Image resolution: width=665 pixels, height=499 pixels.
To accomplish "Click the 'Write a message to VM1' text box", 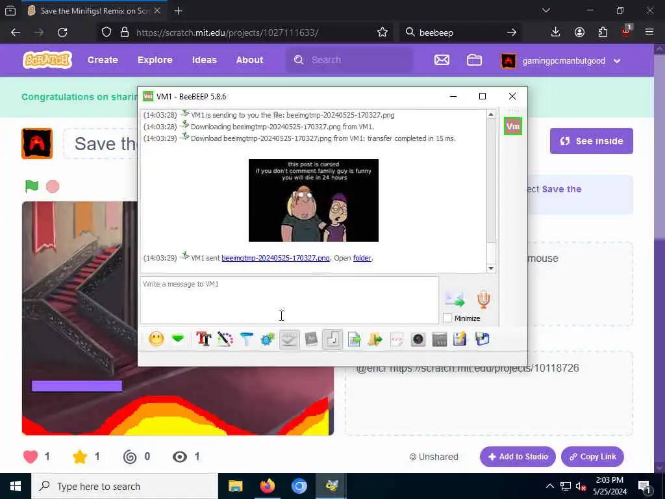I will [x=290, y=300].
